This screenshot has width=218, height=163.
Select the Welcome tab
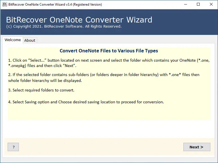13,40
